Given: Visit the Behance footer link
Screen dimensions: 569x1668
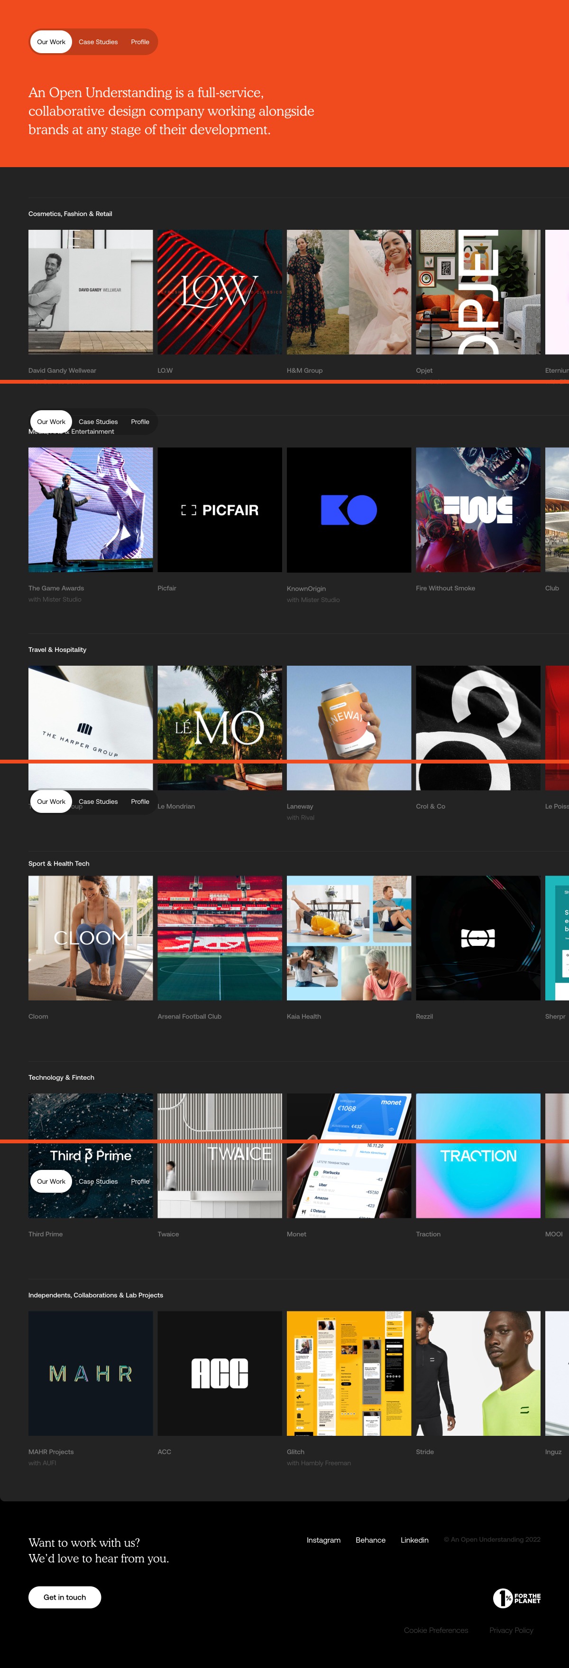Looking at the screenshot, I should coord(370,1540).
